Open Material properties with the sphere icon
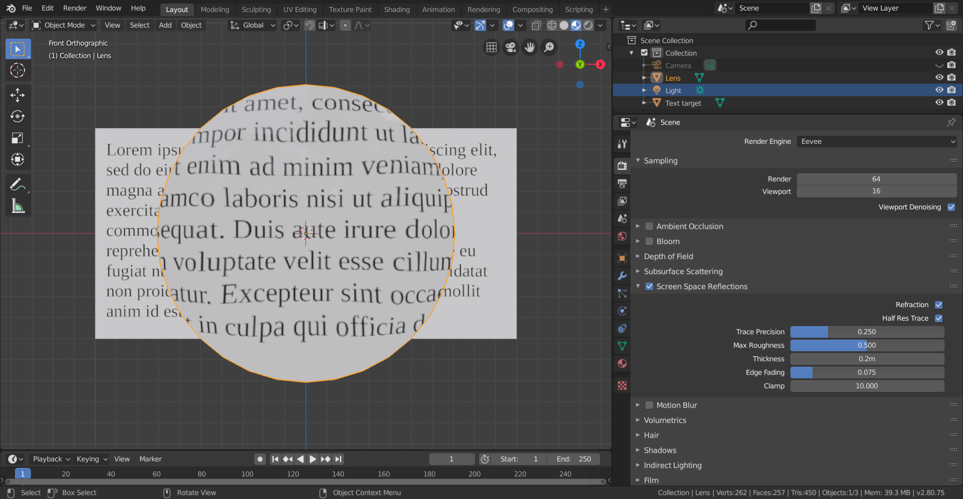Image resolution: width=963 pixels, height=499 pixels. click(x=621, y=363)
